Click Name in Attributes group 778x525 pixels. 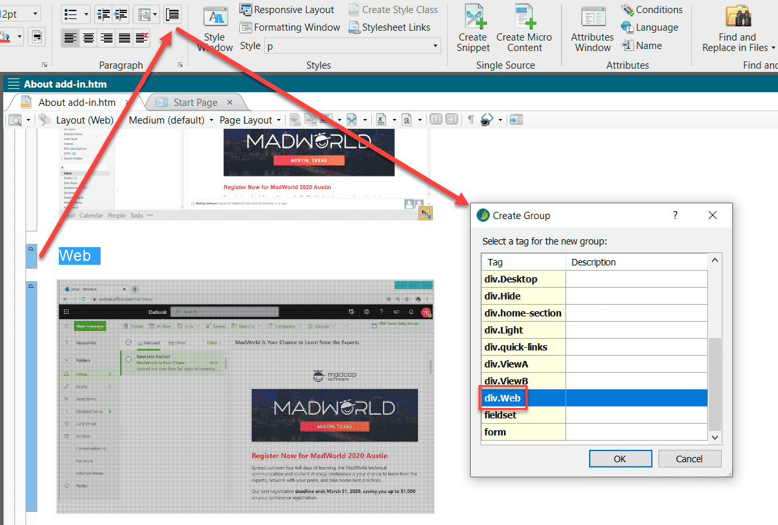[x=642, y=46]
